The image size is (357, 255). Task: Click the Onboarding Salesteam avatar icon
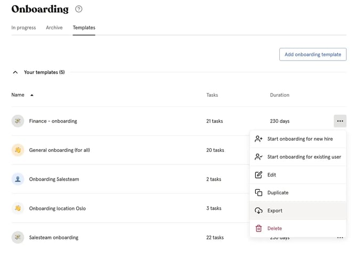point(18,179)
